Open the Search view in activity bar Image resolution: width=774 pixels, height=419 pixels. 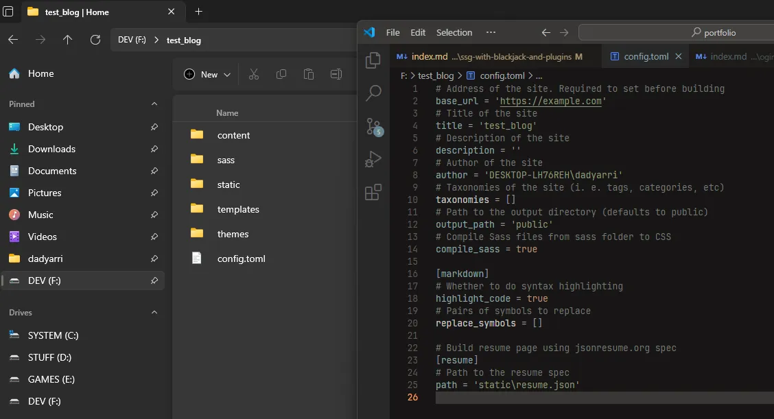point(373,93)
